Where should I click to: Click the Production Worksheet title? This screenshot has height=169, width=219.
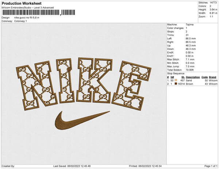[x=22, y=4]
